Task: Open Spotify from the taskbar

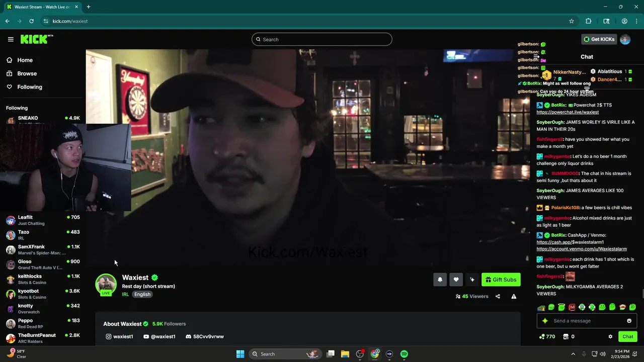Action: point(404,354)
